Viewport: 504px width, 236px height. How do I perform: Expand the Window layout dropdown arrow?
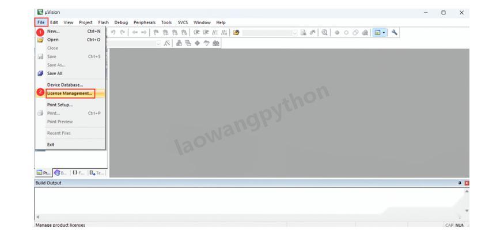(384, 33)
